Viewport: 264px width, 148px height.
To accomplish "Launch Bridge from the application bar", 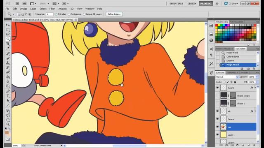I will pyautogui.click(x=17, y=3).
